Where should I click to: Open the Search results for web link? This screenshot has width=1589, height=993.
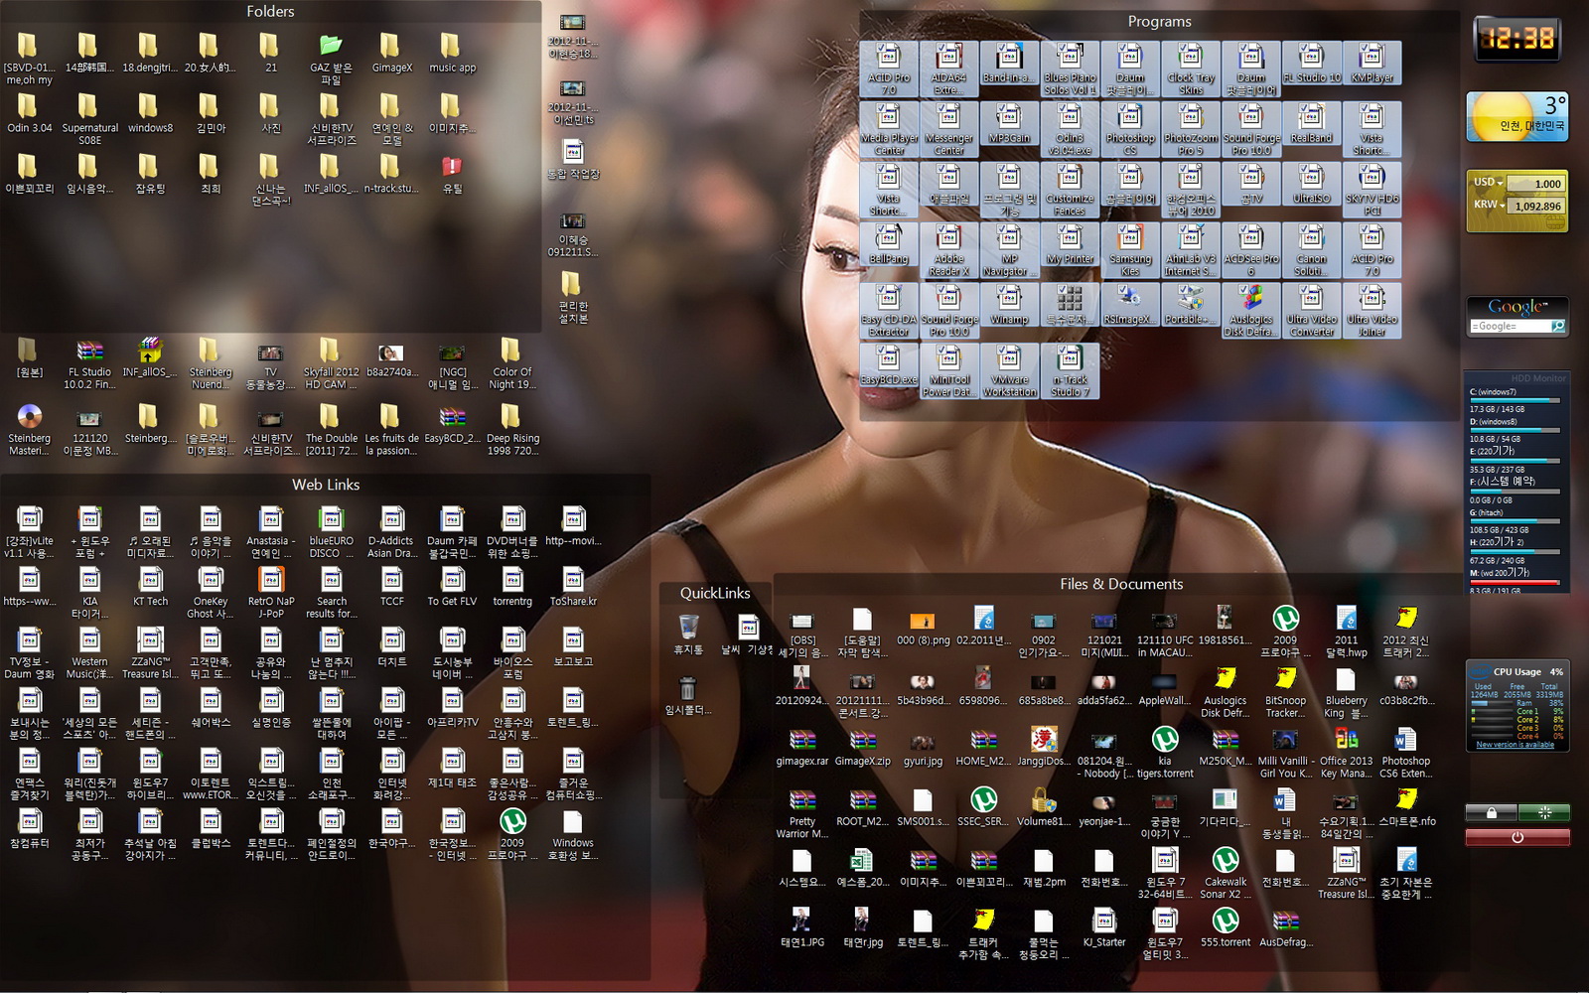(331, 591)
